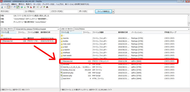Open the 転送(T) menu
The width and height of the screenshot is (190, 92).
tap(29, 4)
